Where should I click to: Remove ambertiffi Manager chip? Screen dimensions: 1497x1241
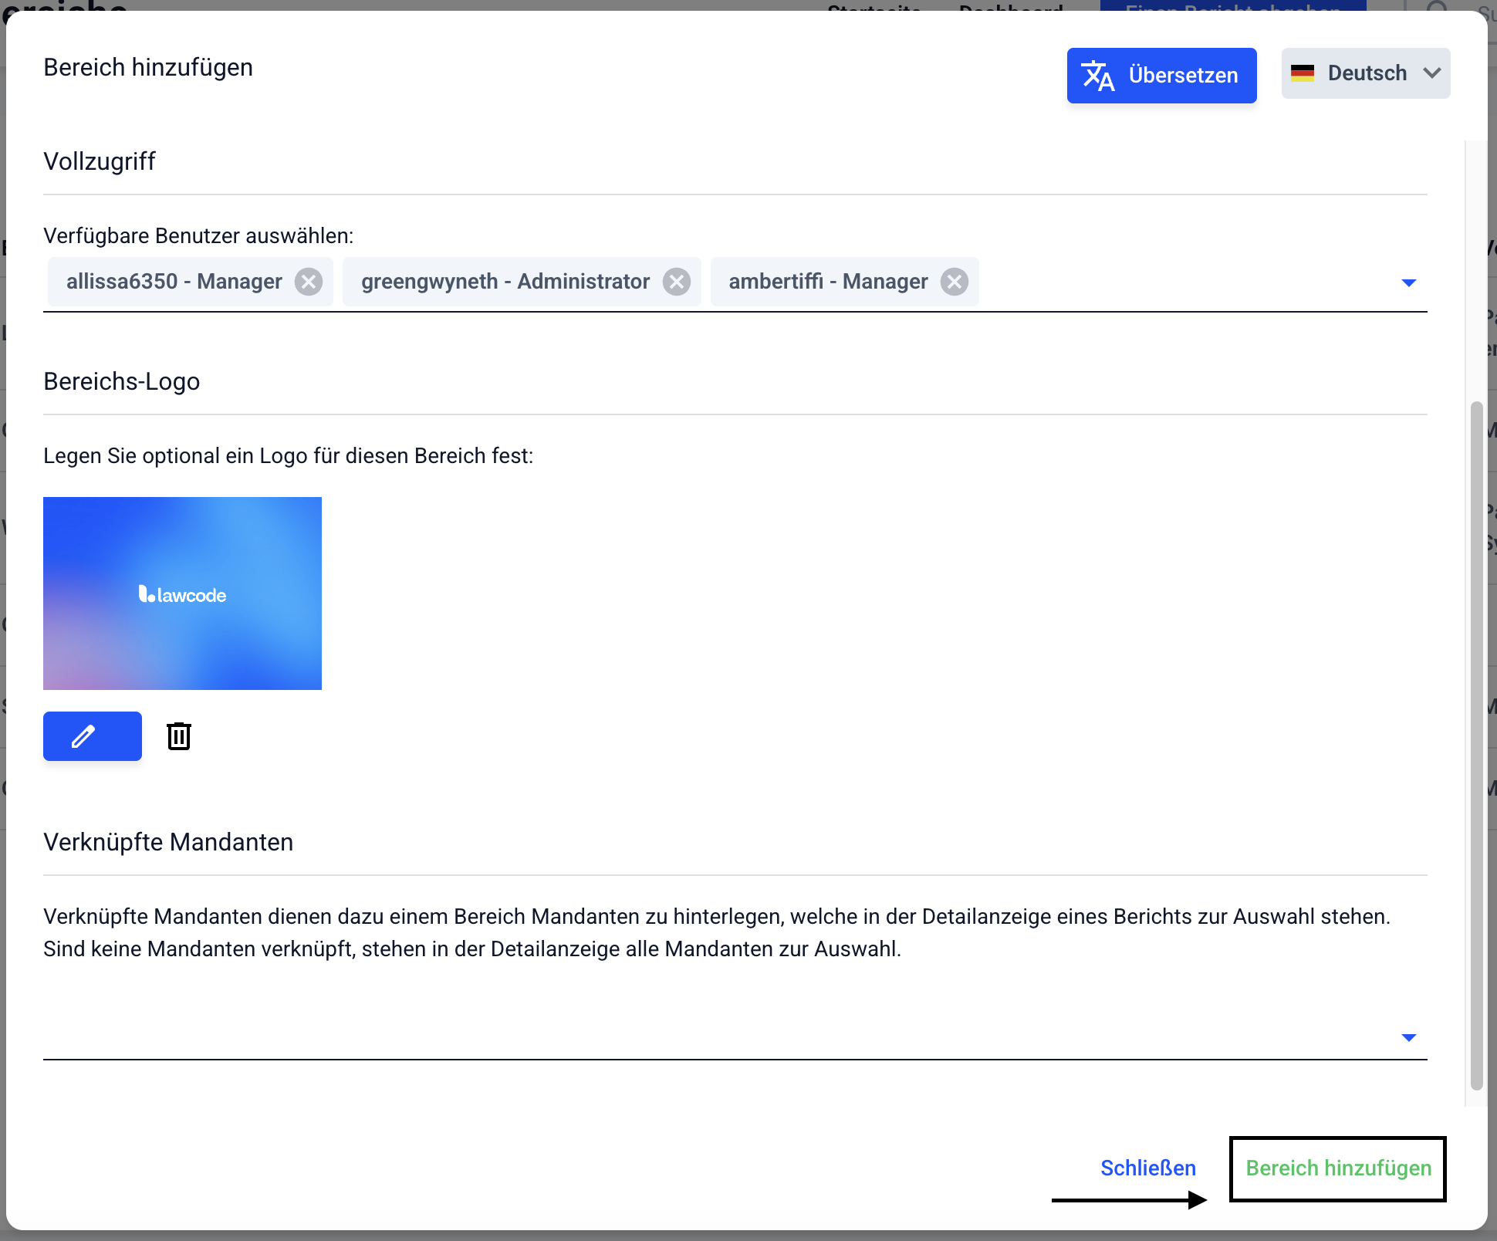955,282
